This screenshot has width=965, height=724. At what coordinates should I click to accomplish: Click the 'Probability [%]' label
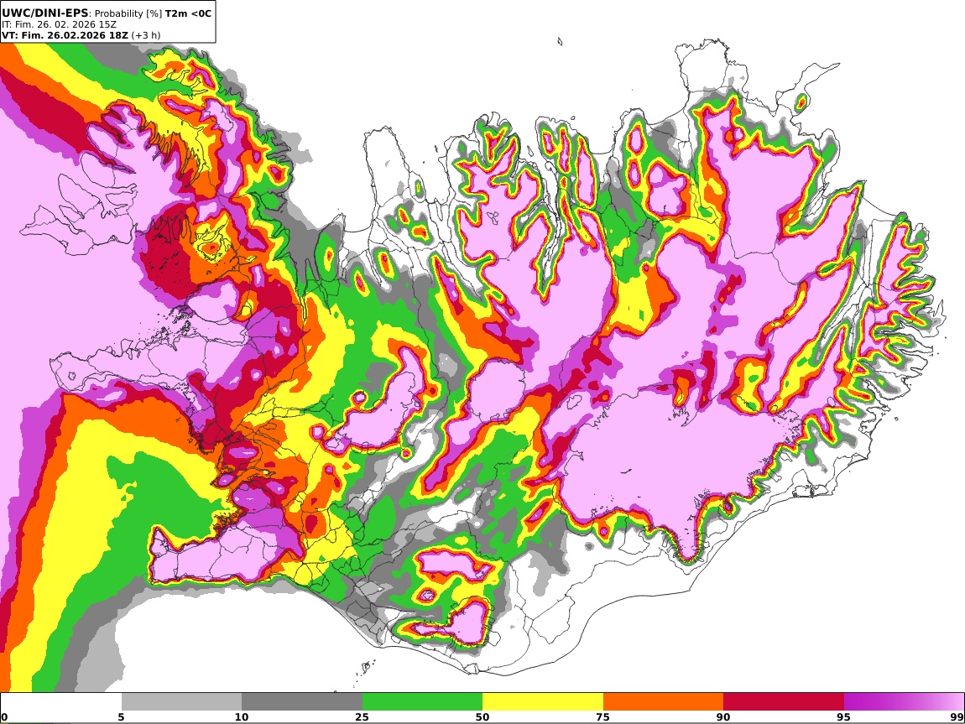click(x=128, y=13)
